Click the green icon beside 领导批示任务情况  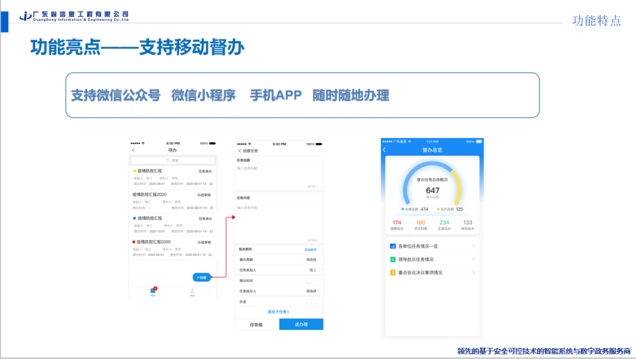(392, 259)
